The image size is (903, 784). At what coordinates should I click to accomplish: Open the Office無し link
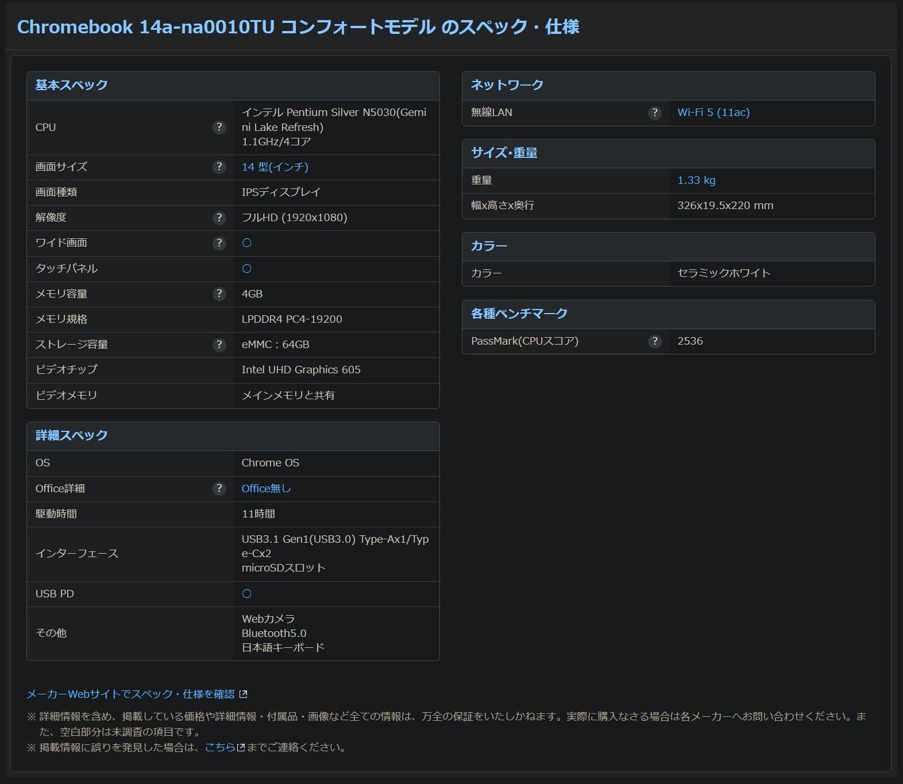coord(267,489)
